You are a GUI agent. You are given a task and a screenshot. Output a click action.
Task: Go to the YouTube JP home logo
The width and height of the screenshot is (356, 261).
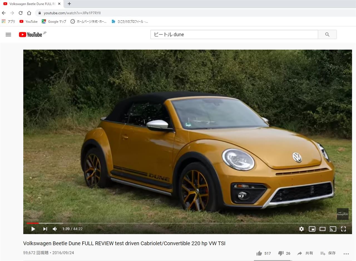33,34
